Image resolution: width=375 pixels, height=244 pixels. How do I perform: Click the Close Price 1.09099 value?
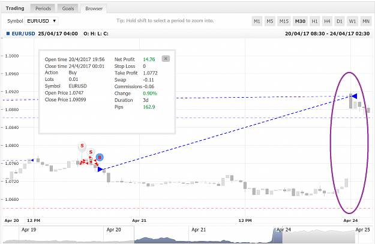pos(77,100)
